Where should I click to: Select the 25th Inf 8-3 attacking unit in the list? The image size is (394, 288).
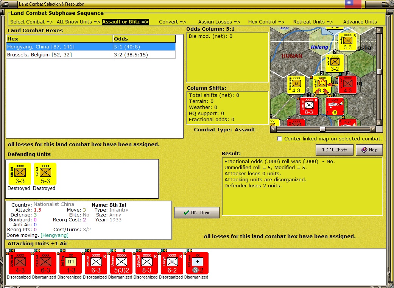(x=147, y=263)
